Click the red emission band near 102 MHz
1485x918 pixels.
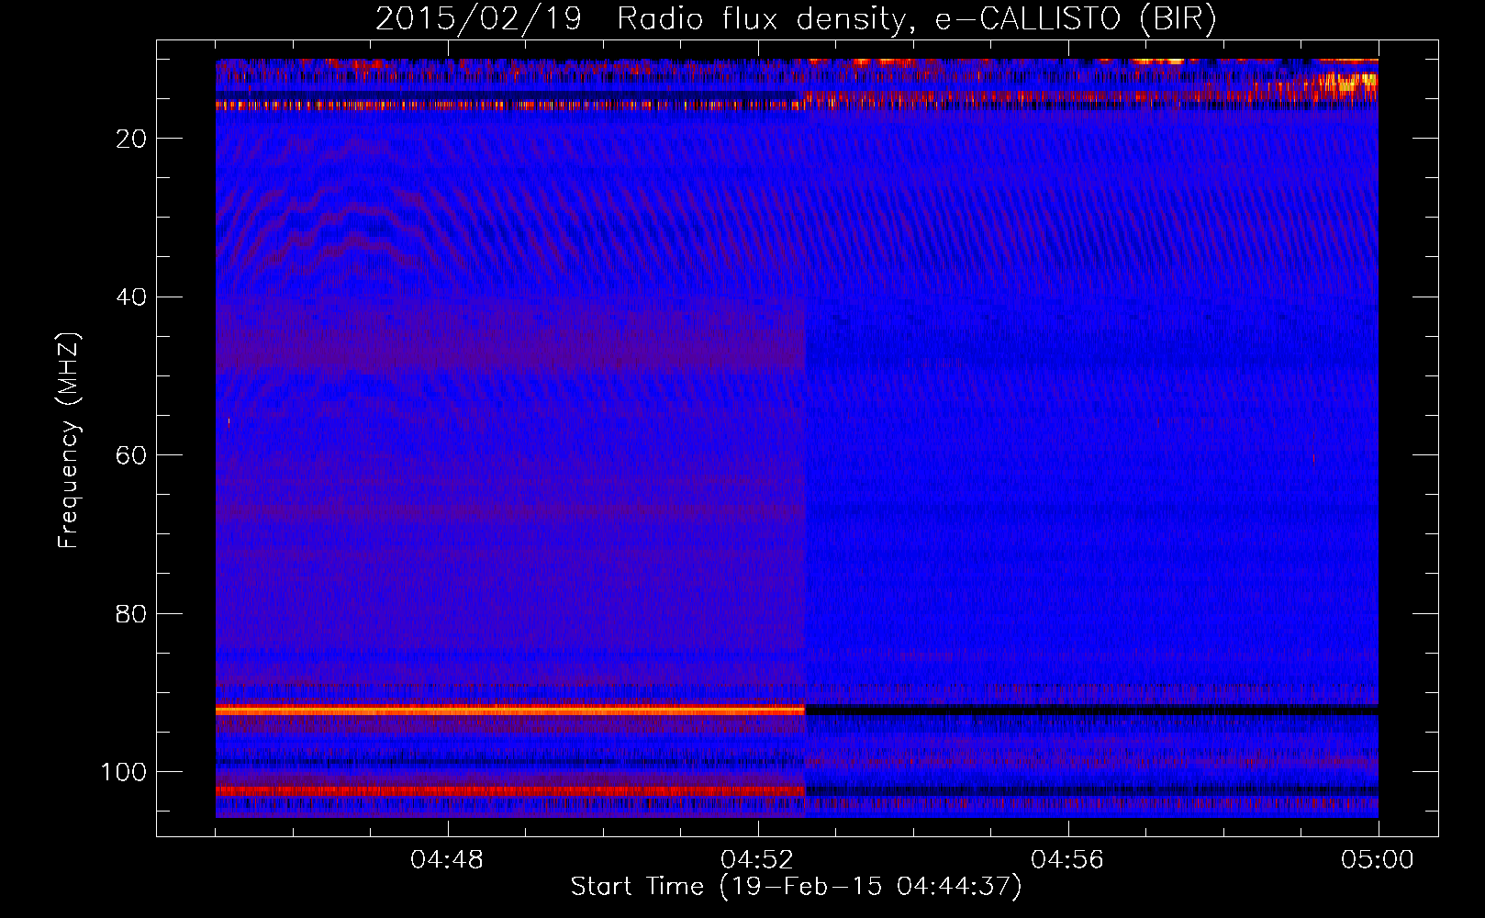pyautogui.click(x=509, y=790)
